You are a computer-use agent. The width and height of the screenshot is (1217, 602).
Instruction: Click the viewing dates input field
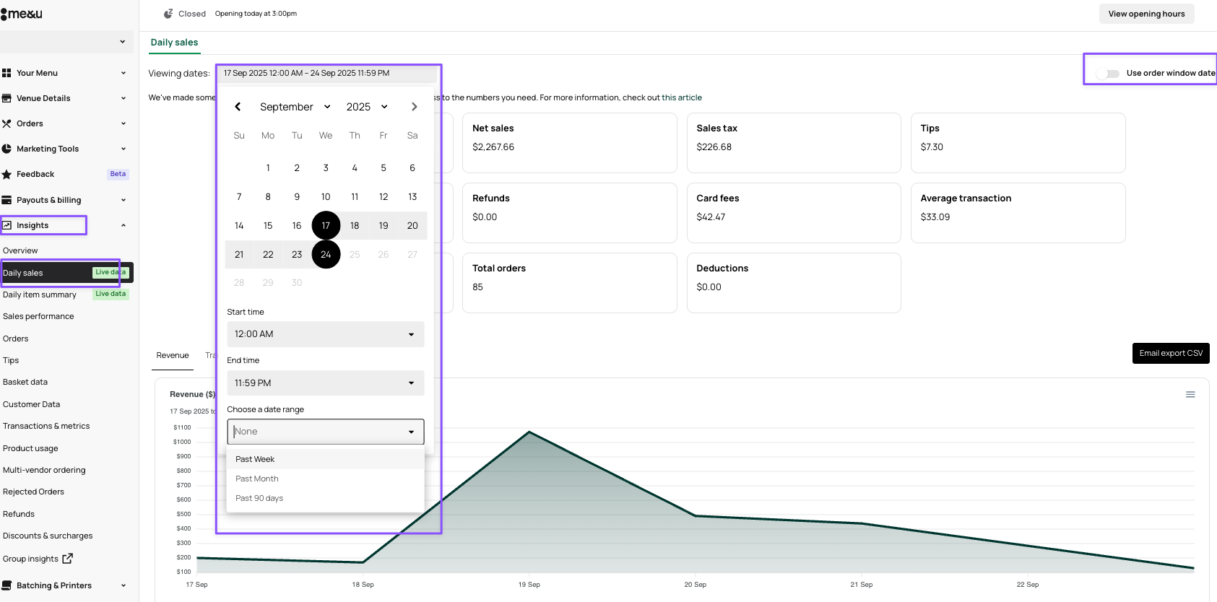click(329, 73)
